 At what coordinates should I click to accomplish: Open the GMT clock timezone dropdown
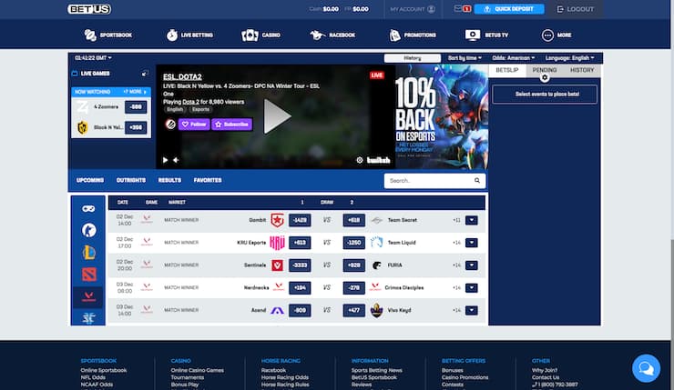point(93,58)
